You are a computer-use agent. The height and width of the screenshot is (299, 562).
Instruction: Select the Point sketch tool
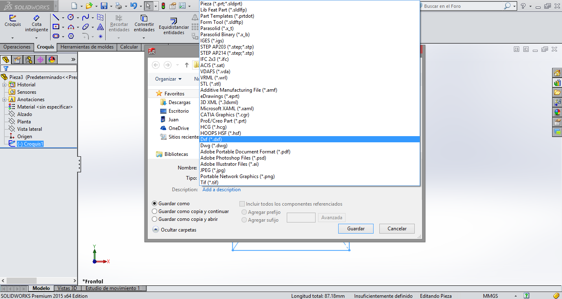point(100,36)
